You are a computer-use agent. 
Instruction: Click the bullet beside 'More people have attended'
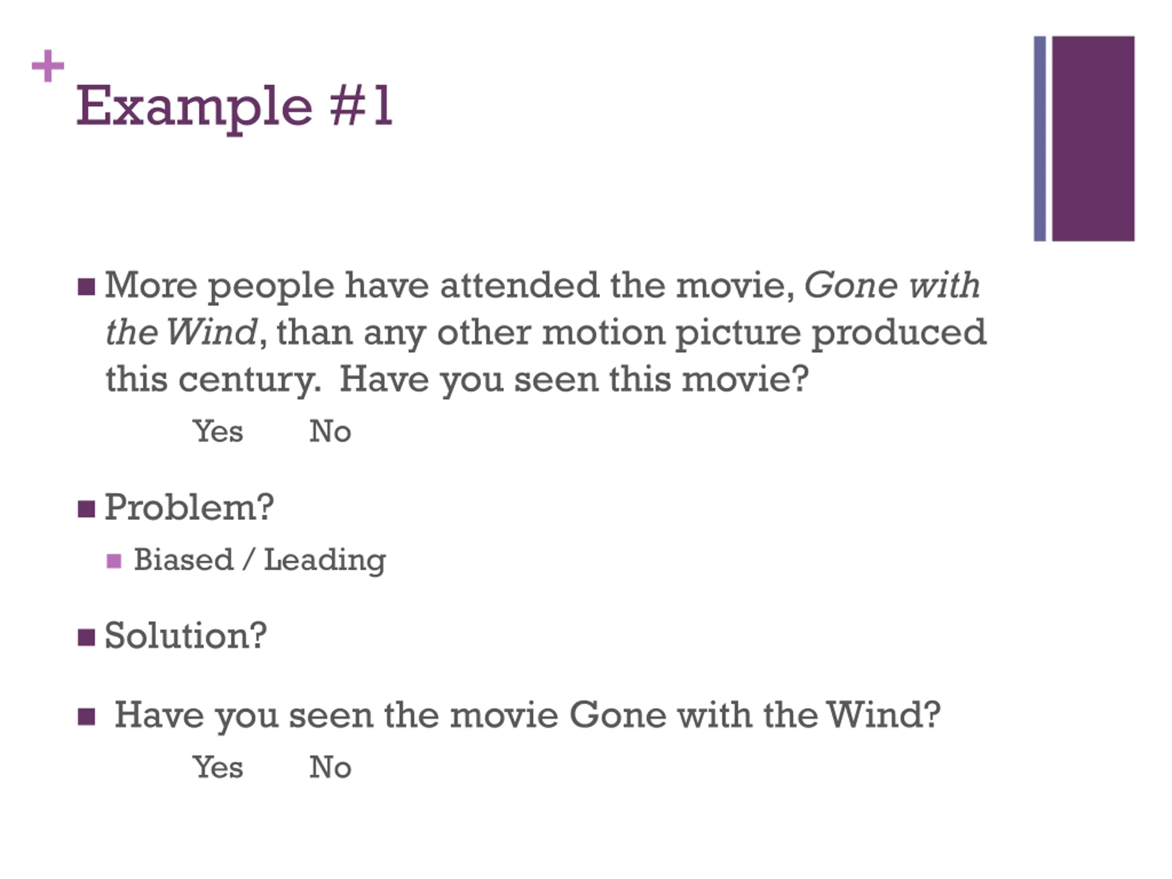87,287
